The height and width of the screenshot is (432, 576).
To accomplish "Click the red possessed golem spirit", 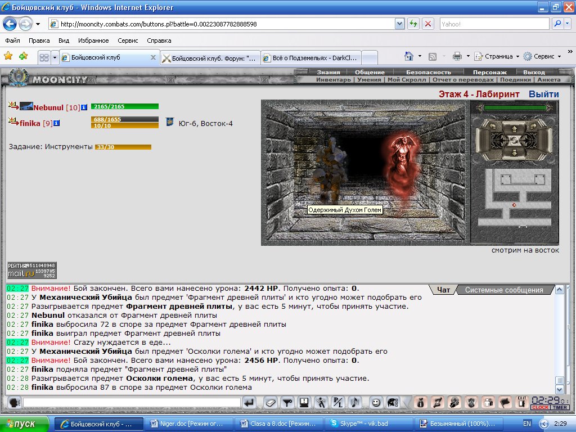I will pyautogui.click(x=399, y=167).
